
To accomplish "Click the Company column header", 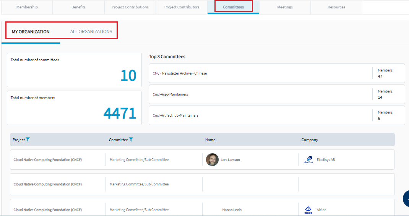I will pyautogui.click(x=310, y=140).
